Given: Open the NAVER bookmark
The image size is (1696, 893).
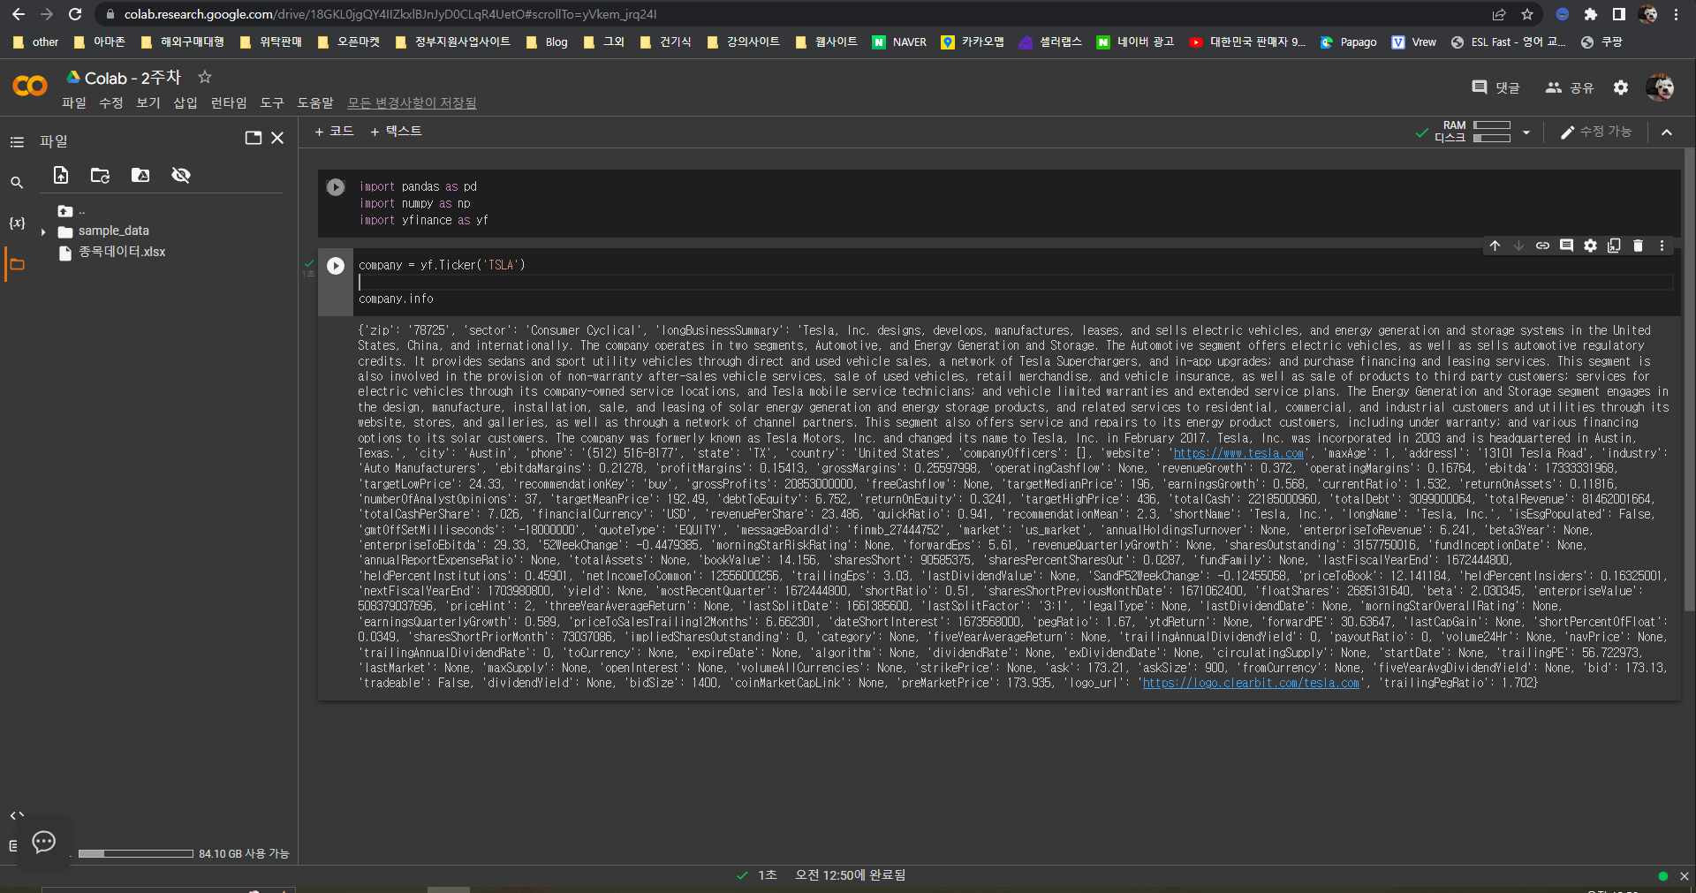Looking at the screenshot, I should coord(899,42).
